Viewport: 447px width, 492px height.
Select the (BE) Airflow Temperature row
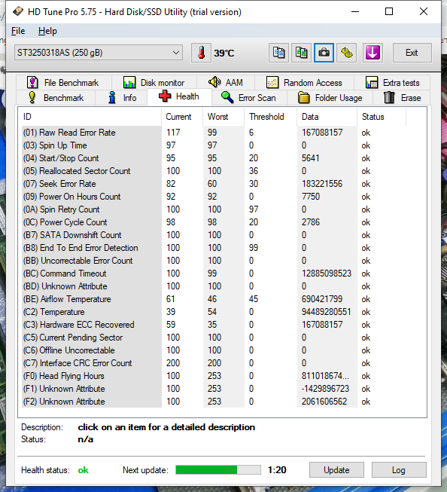click(214, 299)
